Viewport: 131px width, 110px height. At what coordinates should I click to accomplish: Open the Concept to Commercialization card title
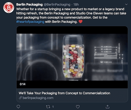[x=64, y=93]
